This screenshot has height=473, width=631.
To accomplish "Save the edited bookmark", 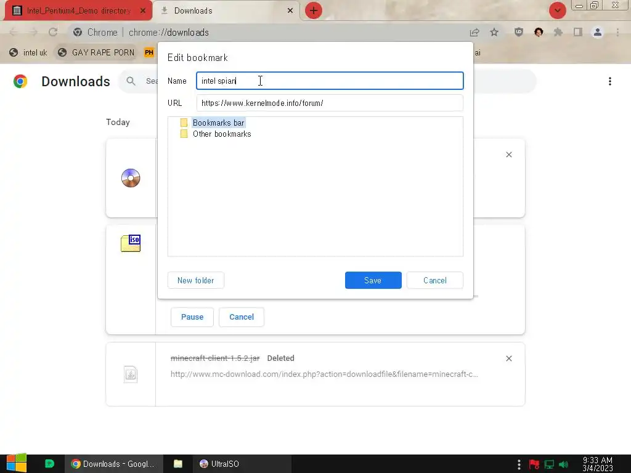I will coord(373,280).
